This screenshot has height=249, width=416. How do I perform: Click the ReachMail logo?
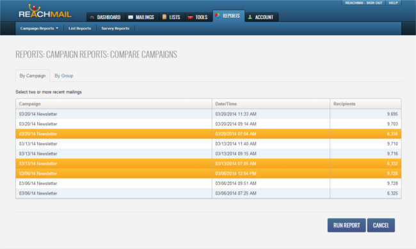point(45,12)
